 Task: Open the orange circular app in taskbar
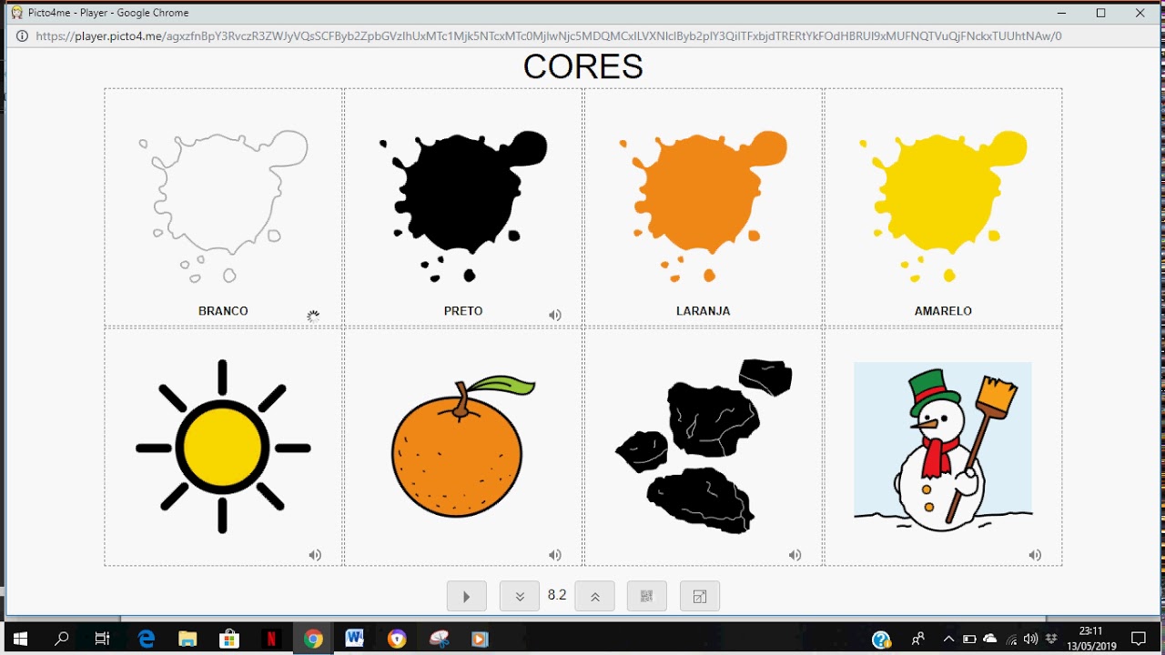[x=397, y=639]
